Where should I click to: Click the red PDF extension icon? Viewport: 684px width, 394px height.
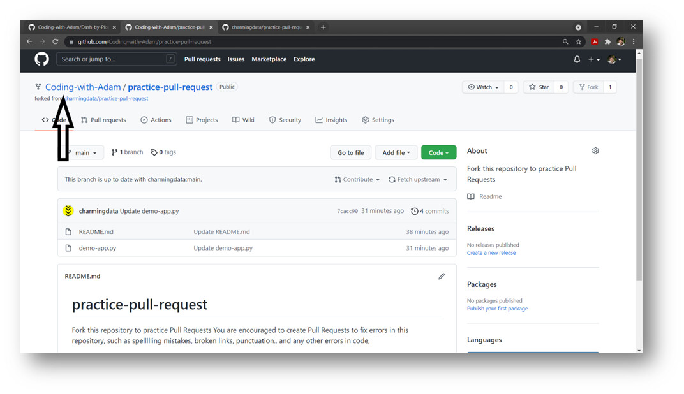click(x=594, y=41)
